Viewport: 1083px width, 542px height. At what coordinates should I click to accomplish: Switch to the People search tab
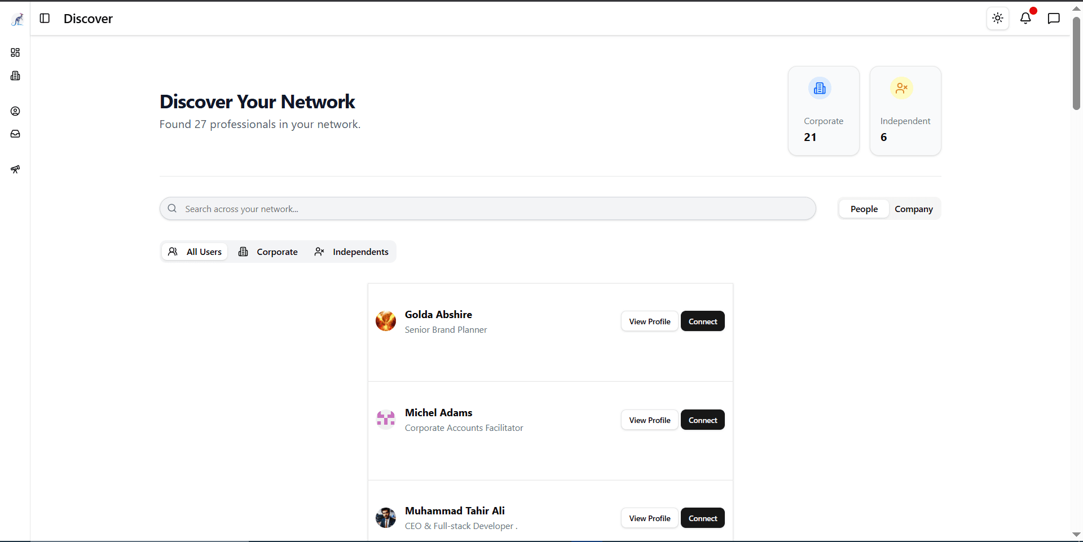point(864,209)
